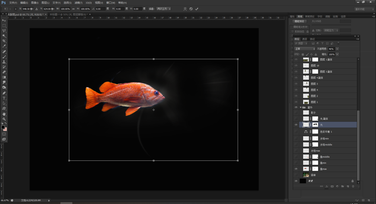Open the blend mode dropdown 正常

click(305, 49)
